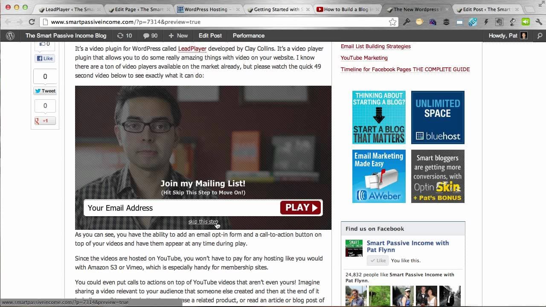Bookmark page using the star icon
The width and height of the screenshot is (546, 307).
[x=392, y=22]
